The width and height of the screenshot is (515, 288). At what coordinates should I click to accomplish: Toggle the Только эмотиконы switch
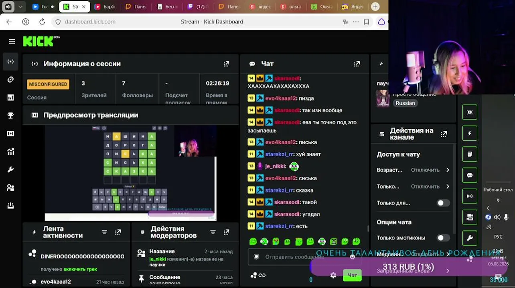click(443, 238)
